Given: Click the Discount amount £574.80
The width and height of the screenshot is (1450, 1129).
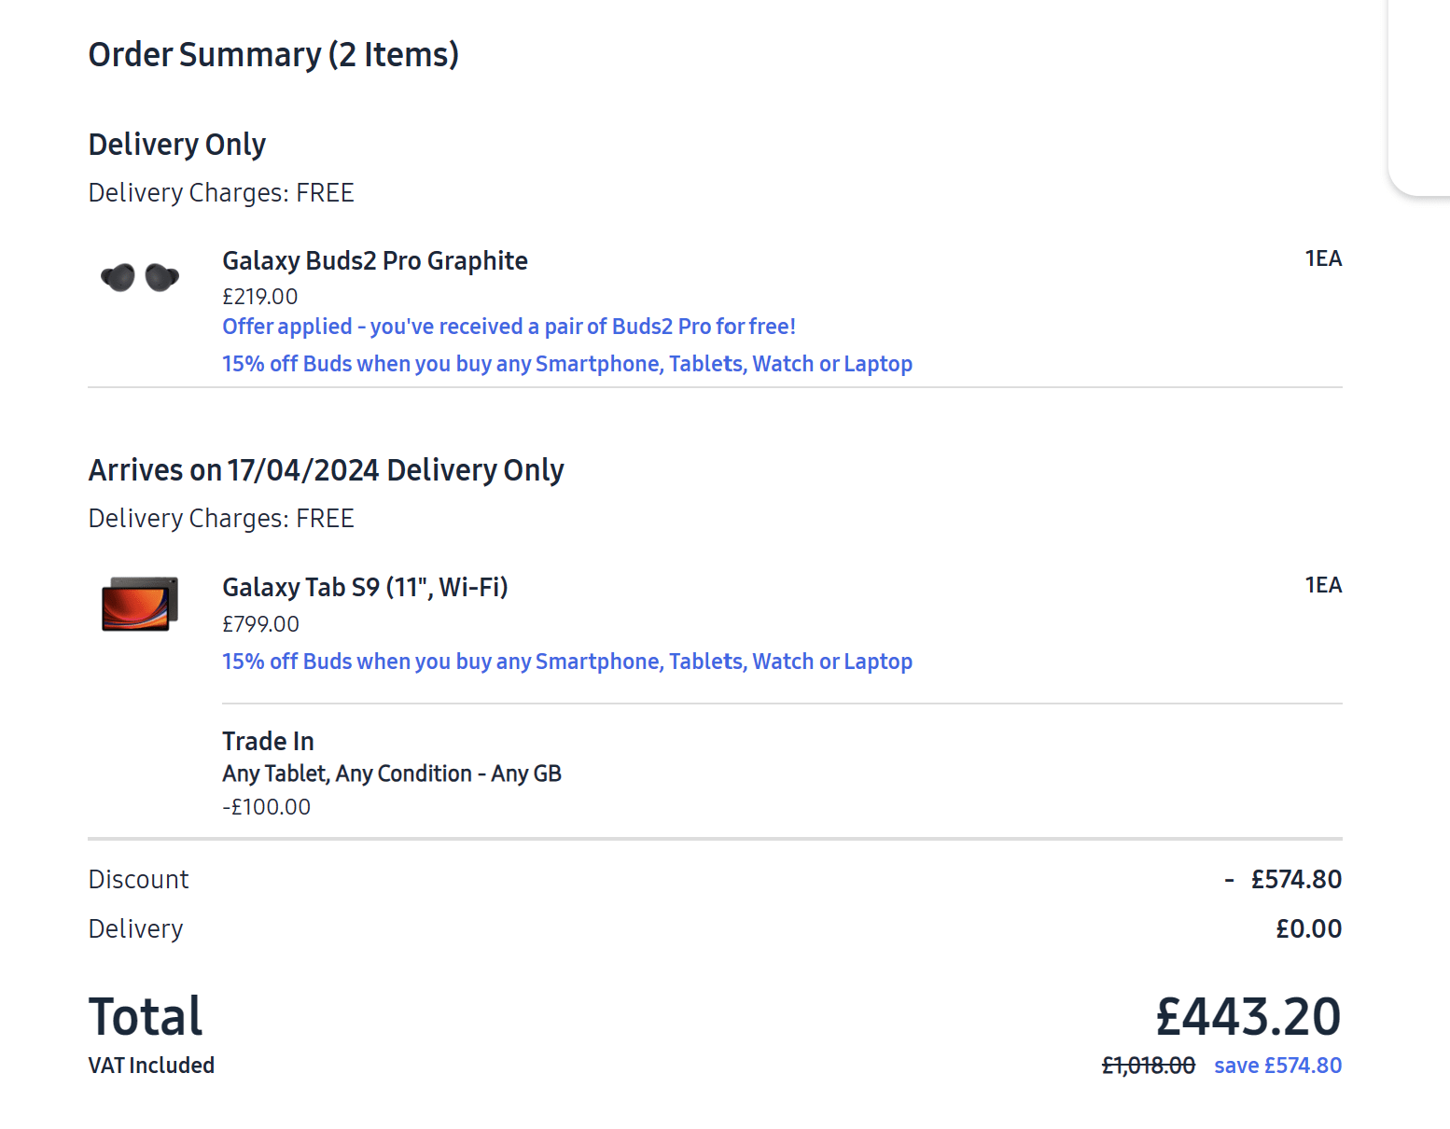Looking at the screenshot, I should [1296, 878].
